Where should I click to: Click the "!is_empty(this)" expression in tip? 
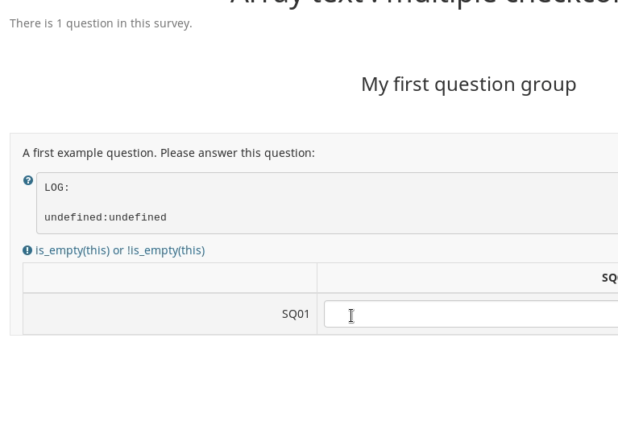pos(166,250)
